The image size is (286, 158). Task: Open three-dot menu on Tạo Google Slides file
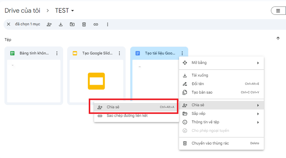click(119, 53)
